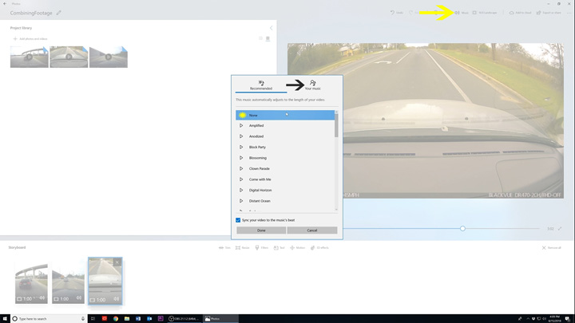
Task: Uncheck Sync your video to the music's beat
Action: [x=238, y=220]
